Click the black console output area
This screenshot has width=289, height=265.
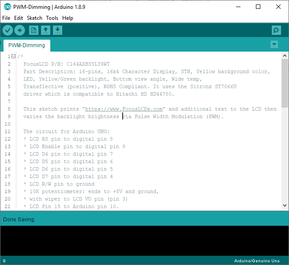pyautogui.click(x=145, y=240)
